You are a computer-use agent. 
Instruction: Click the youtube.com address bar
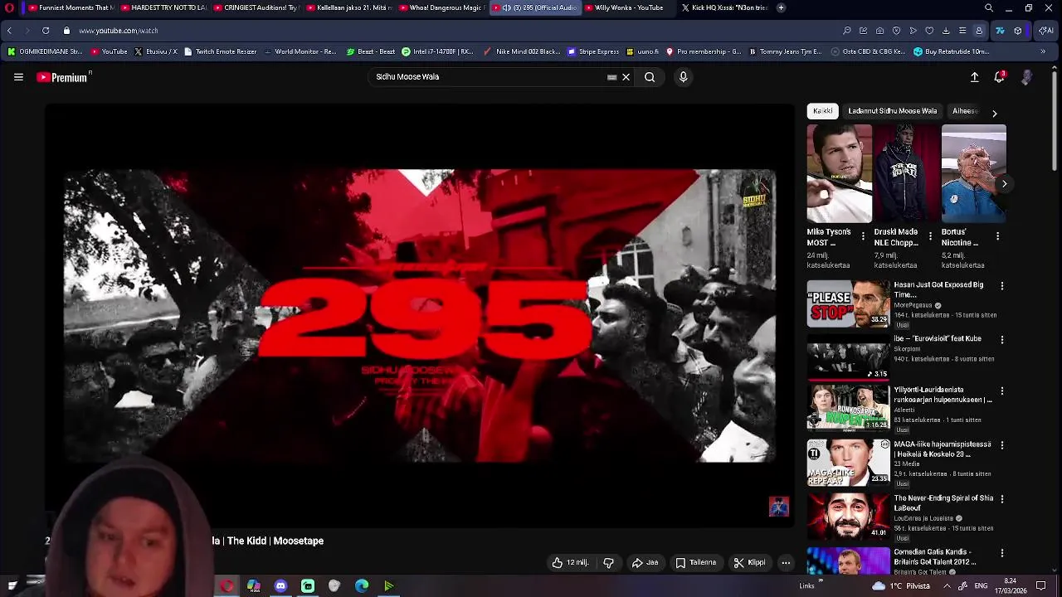[x=448, y=31]
